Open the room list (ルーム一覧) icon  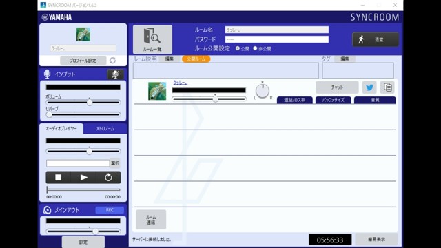tap(152, 39)
